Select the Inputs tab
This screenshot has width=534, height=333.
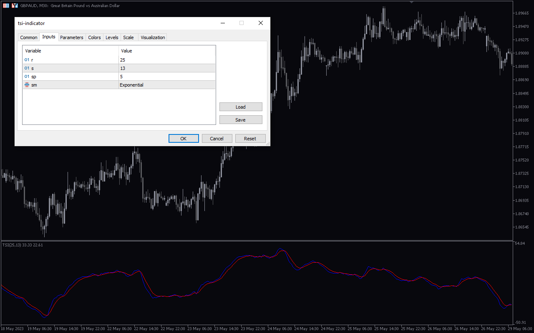point(49,37)
